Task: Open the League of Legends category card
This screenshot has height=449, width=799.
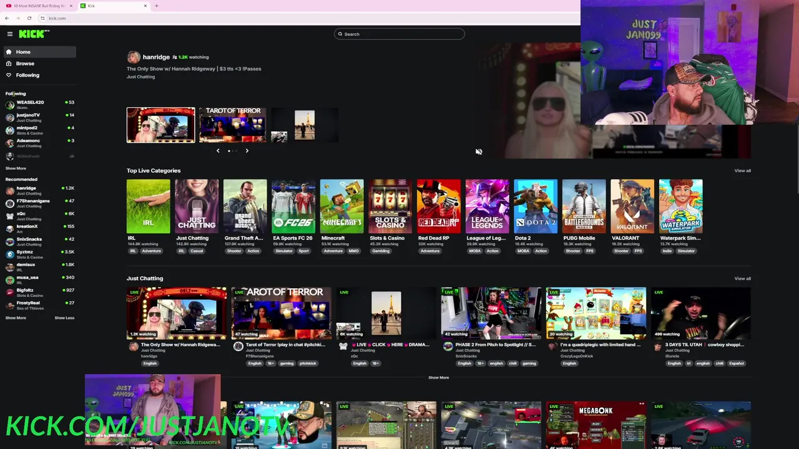Action: [x=487, y=206]
